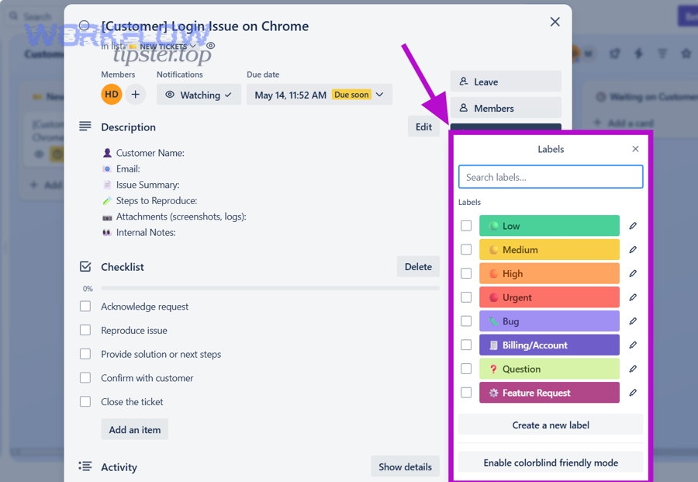Select the green Low label swatch

point(549,226)
